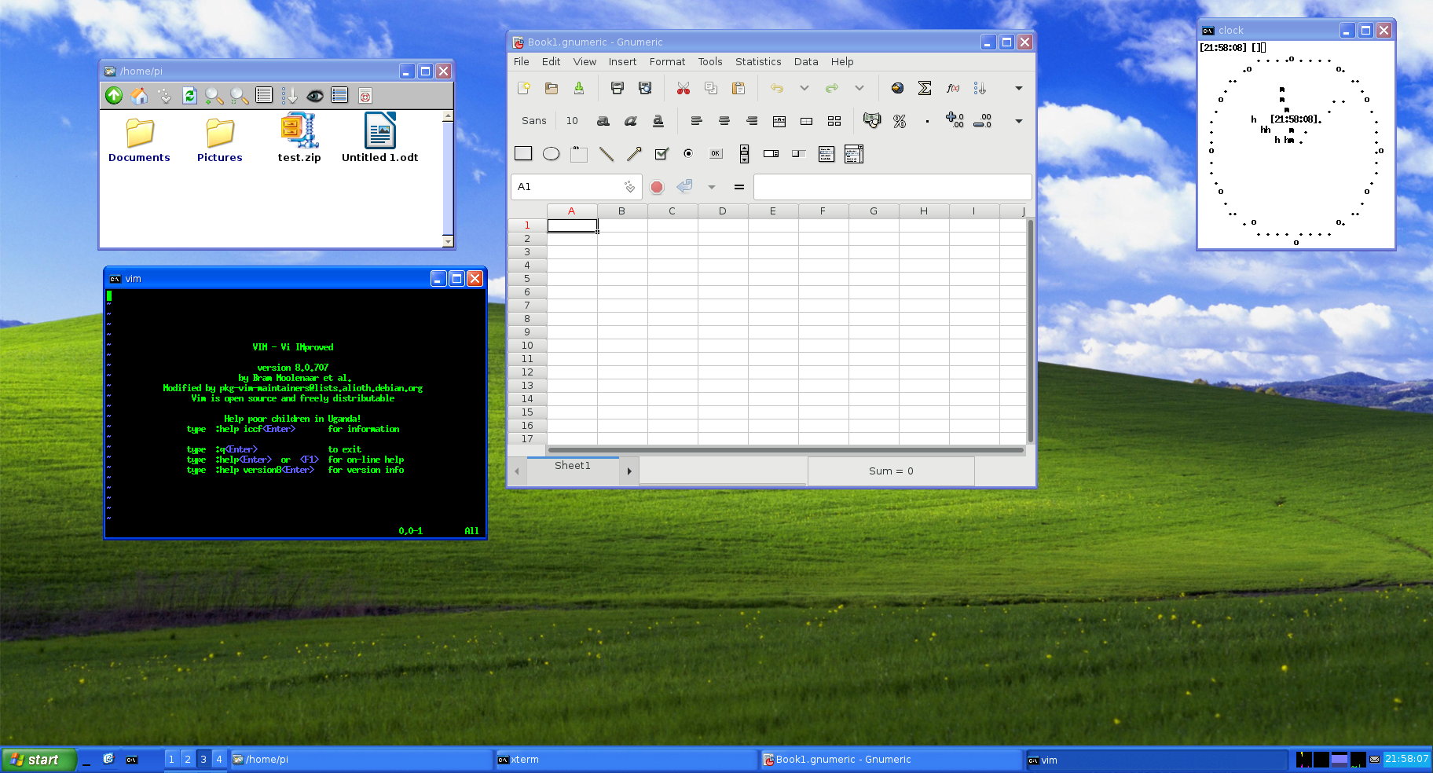Redo the last undone action
The height and width of the screenshot is (773, 1433).
832,88
